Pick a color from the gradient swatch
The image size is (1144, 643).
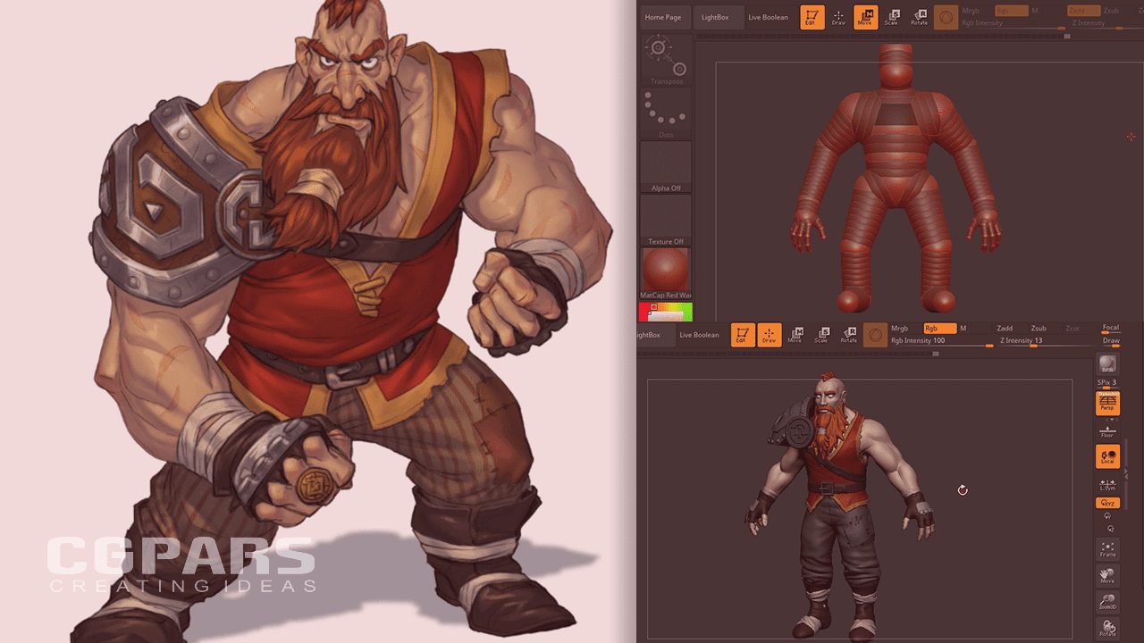pos(665,312)
